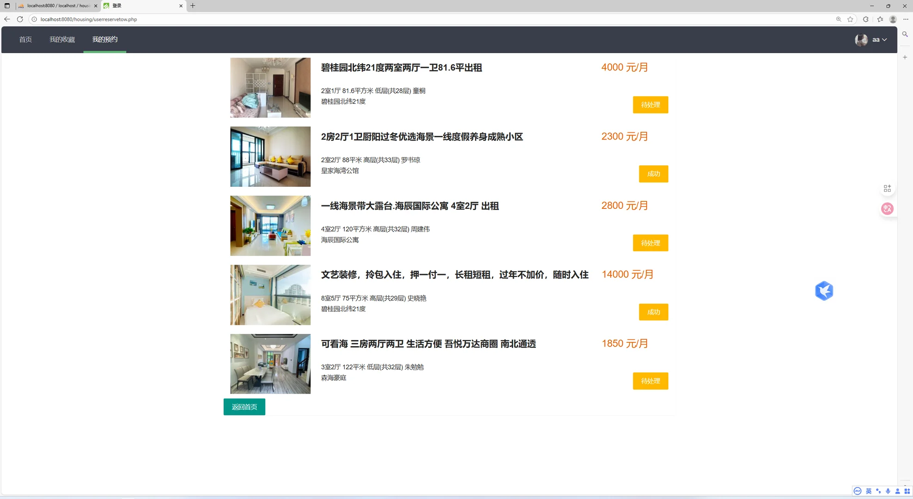
Task: Click the person icon in the input method bar
Action: point(898,491)
